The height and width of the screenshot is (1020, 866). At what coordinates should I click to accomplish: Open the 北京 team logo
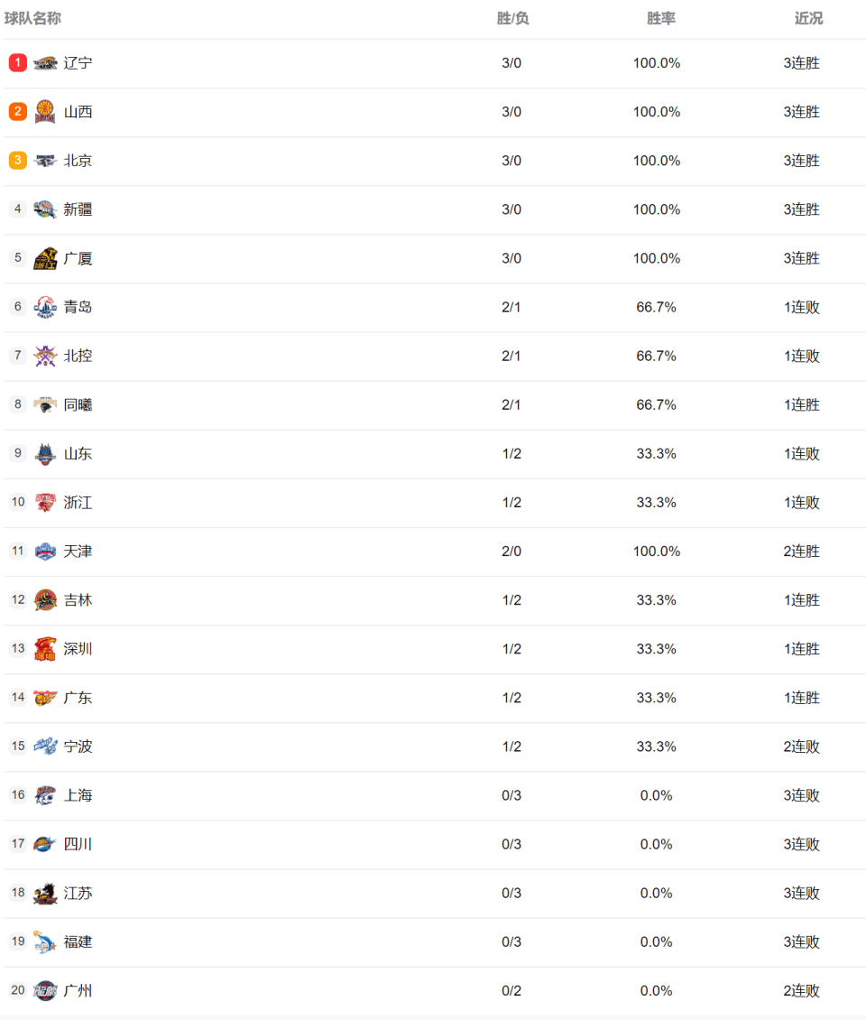45,161
